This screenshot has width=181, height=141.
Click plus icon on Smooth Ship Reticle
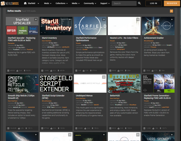point(36,77)
